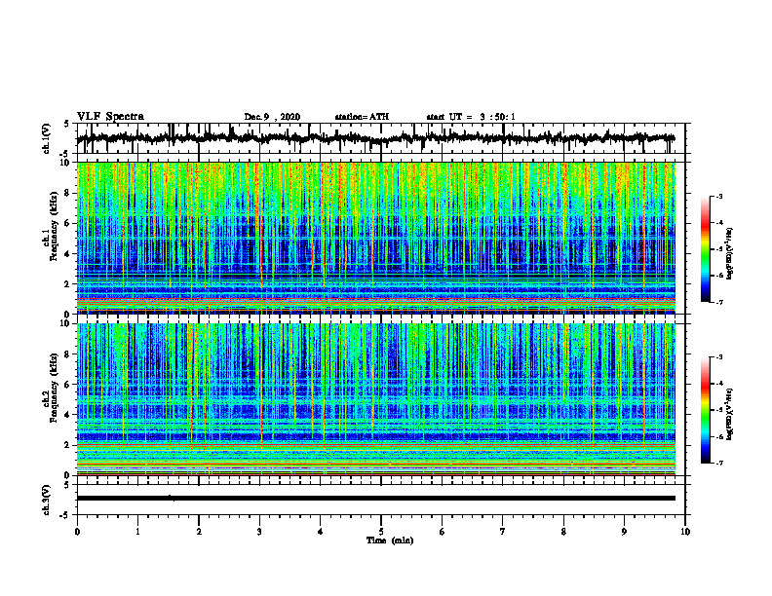Screen dimensions: 772x596
Task: Click time axis tick label "10"
Action: 685,532
